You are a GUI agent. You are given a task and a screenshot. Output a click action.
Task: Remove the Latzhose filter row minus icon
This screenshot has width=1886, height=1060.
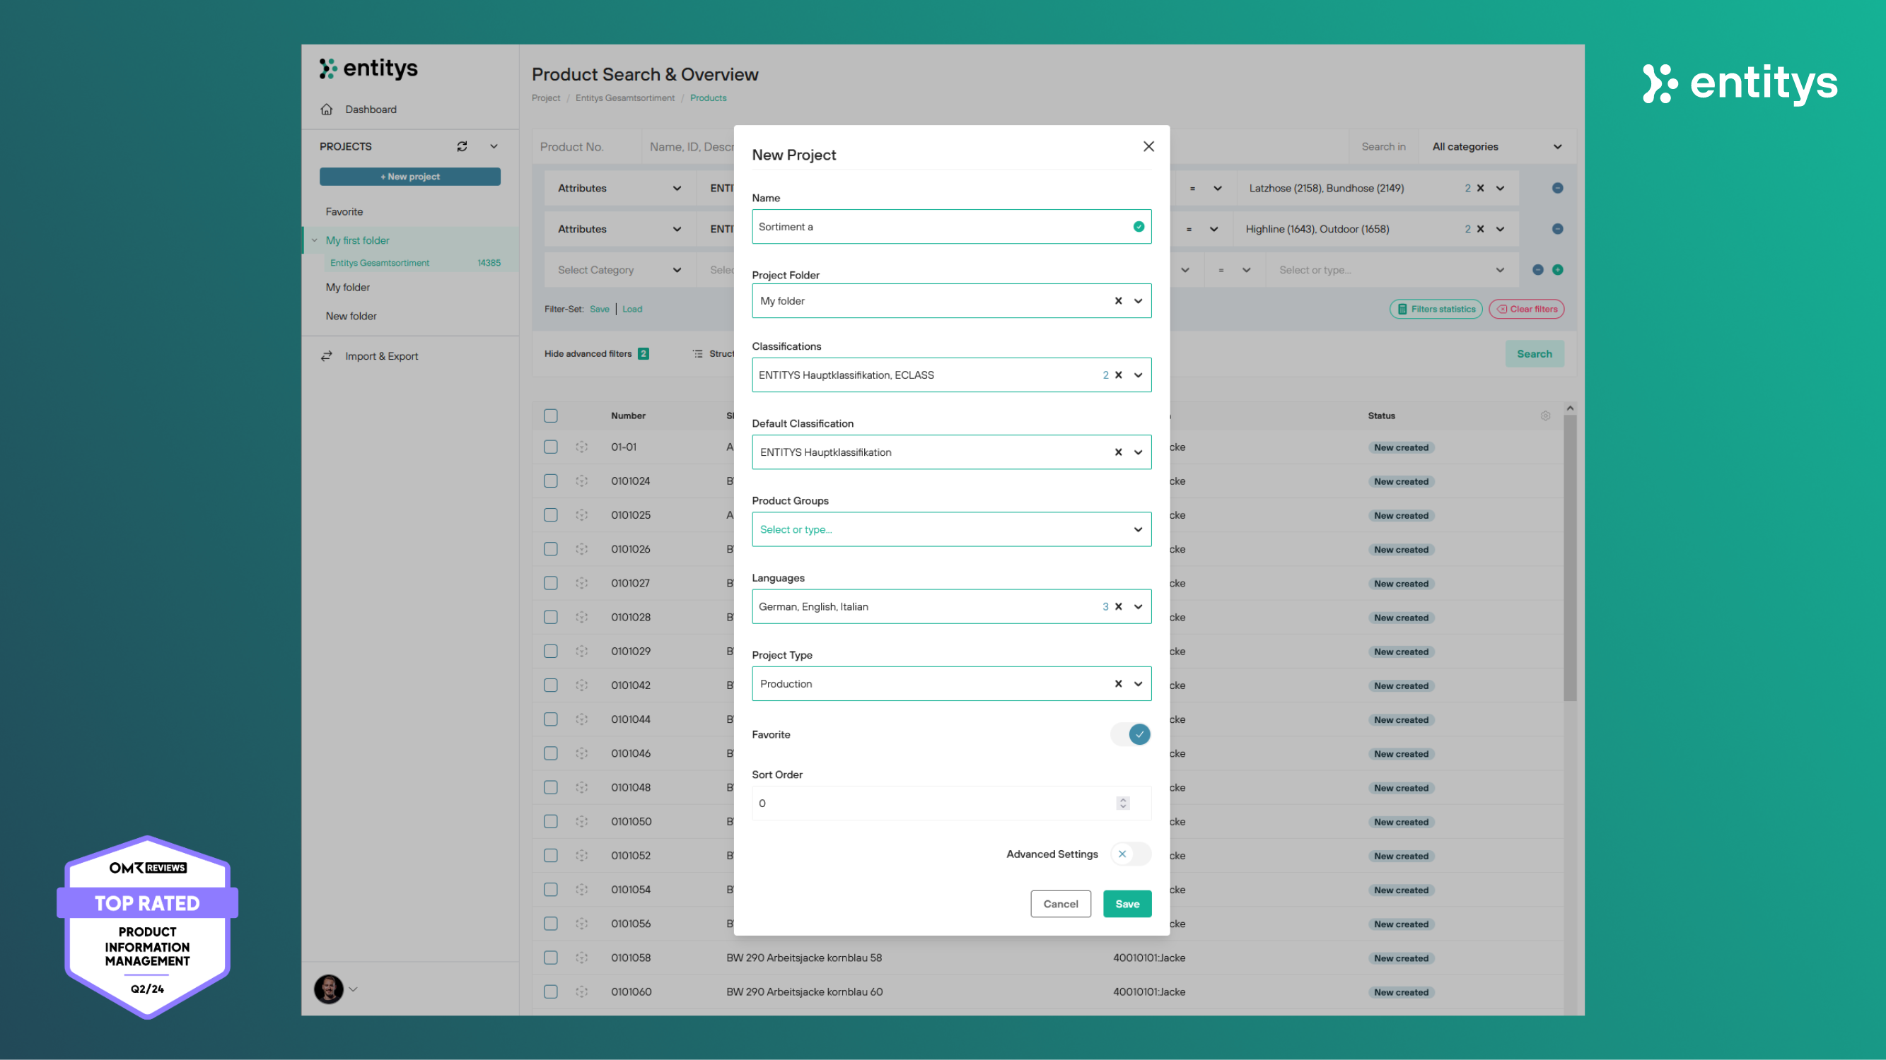point(1557,188)
